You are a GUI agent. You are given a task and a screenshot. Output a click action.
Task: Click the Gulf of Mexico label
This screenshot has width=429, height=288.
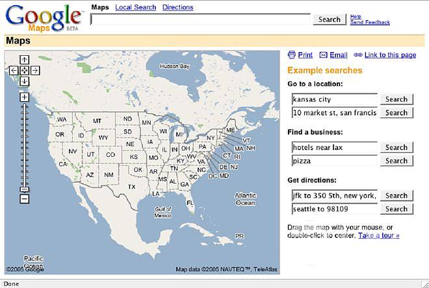162,212
